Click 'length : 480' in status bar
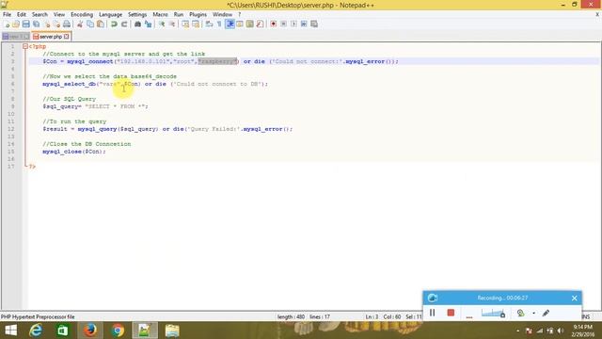The height and width of the screenshot is (339, 602). click(291, 316)
